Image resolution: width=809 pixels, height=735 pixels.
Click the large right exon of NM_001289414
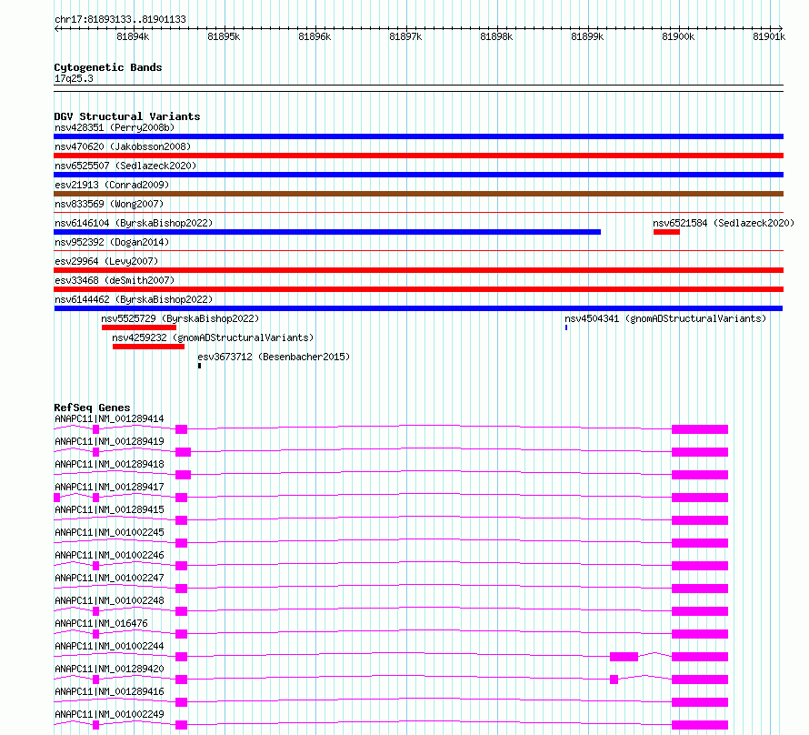(x=700, y=429)
